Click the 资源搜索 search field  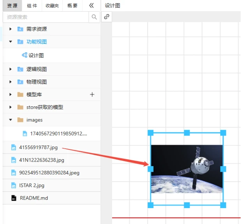point(46,17)
